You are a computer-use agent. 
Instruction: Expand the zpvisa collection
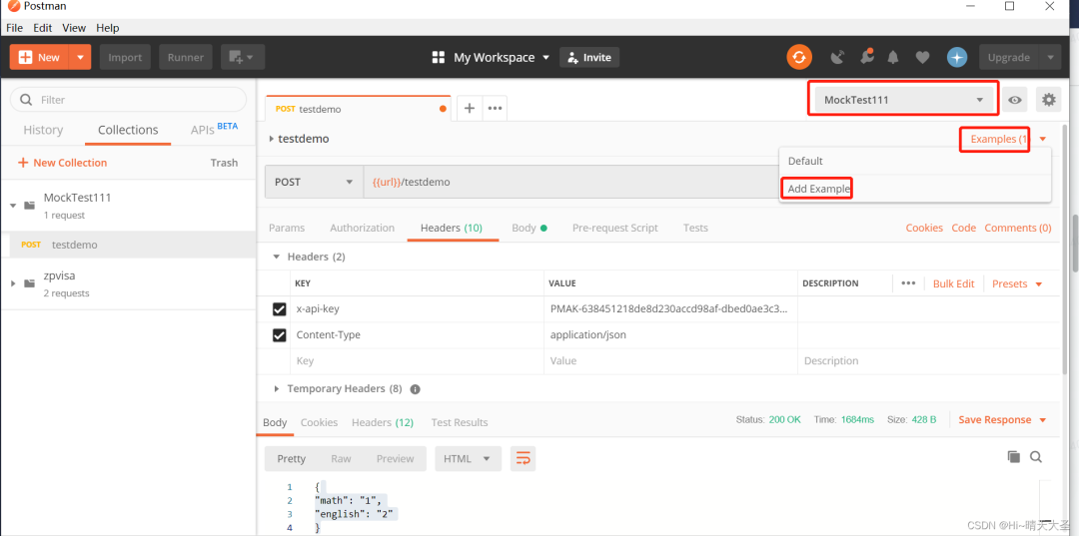(12, 283)
